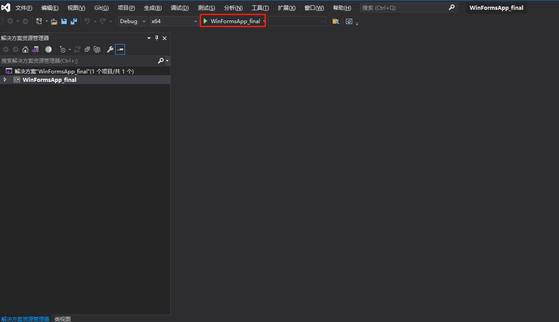This screenshot has width=559, height=322.
Task: Open the 调试(D) menu
Action: pyautogui.click(x=180, y=8)
